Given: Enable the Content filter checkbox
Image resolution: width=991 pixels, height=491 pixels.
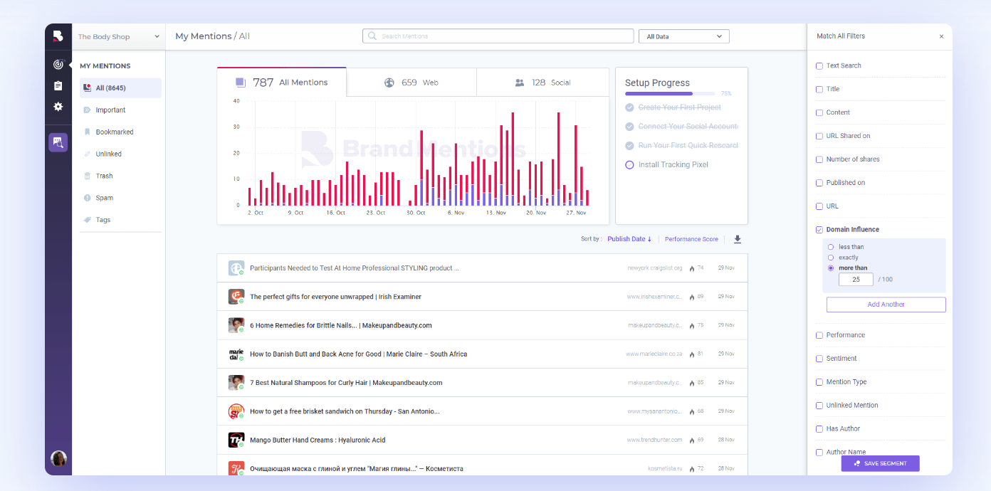Looking at the screenshot, I should tap(819, 112).
